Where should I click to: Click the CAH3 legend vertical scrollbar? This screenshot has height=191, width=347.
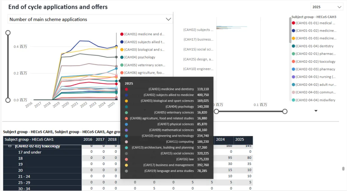click(290, 31)
